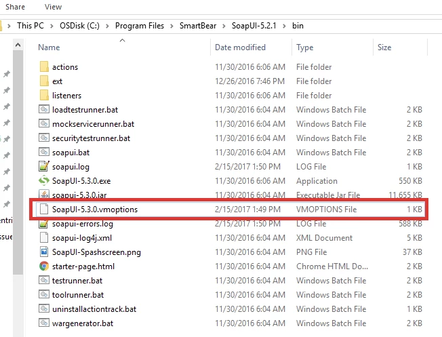The height and width of the screenshot is (337, 442).
Task: Select the soapui.bat batch file icon
Action: [44, 152]
